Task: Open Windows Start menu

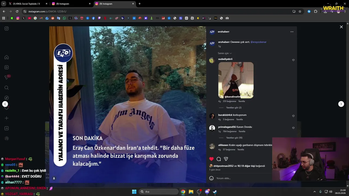Action: pyautogui.click(x=134, y=192)
